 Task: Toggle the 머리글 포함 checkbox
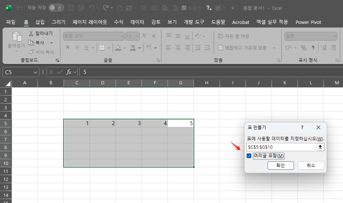tap(249, 156)
